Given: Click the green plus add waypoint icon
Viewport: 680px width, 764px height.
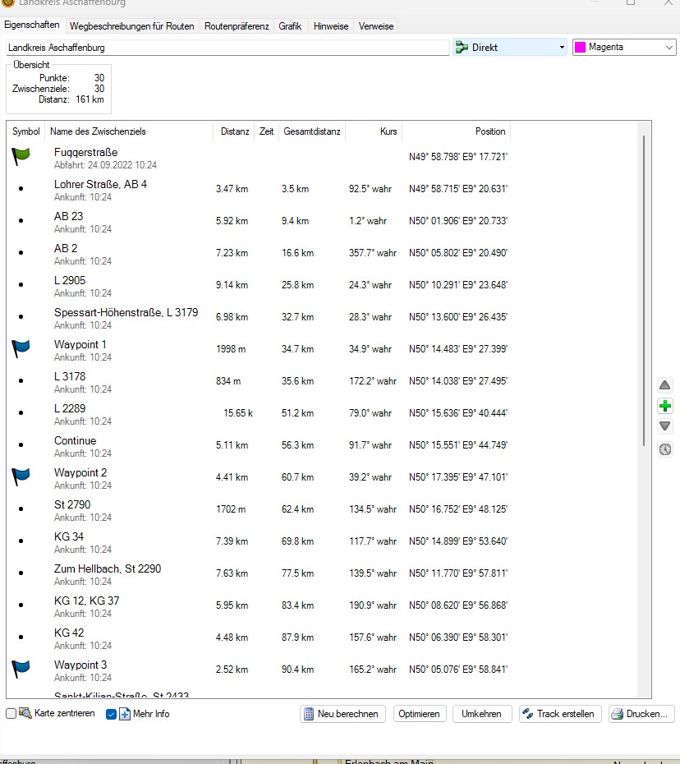Looking at the screenshot, I should tap(665, 406).
